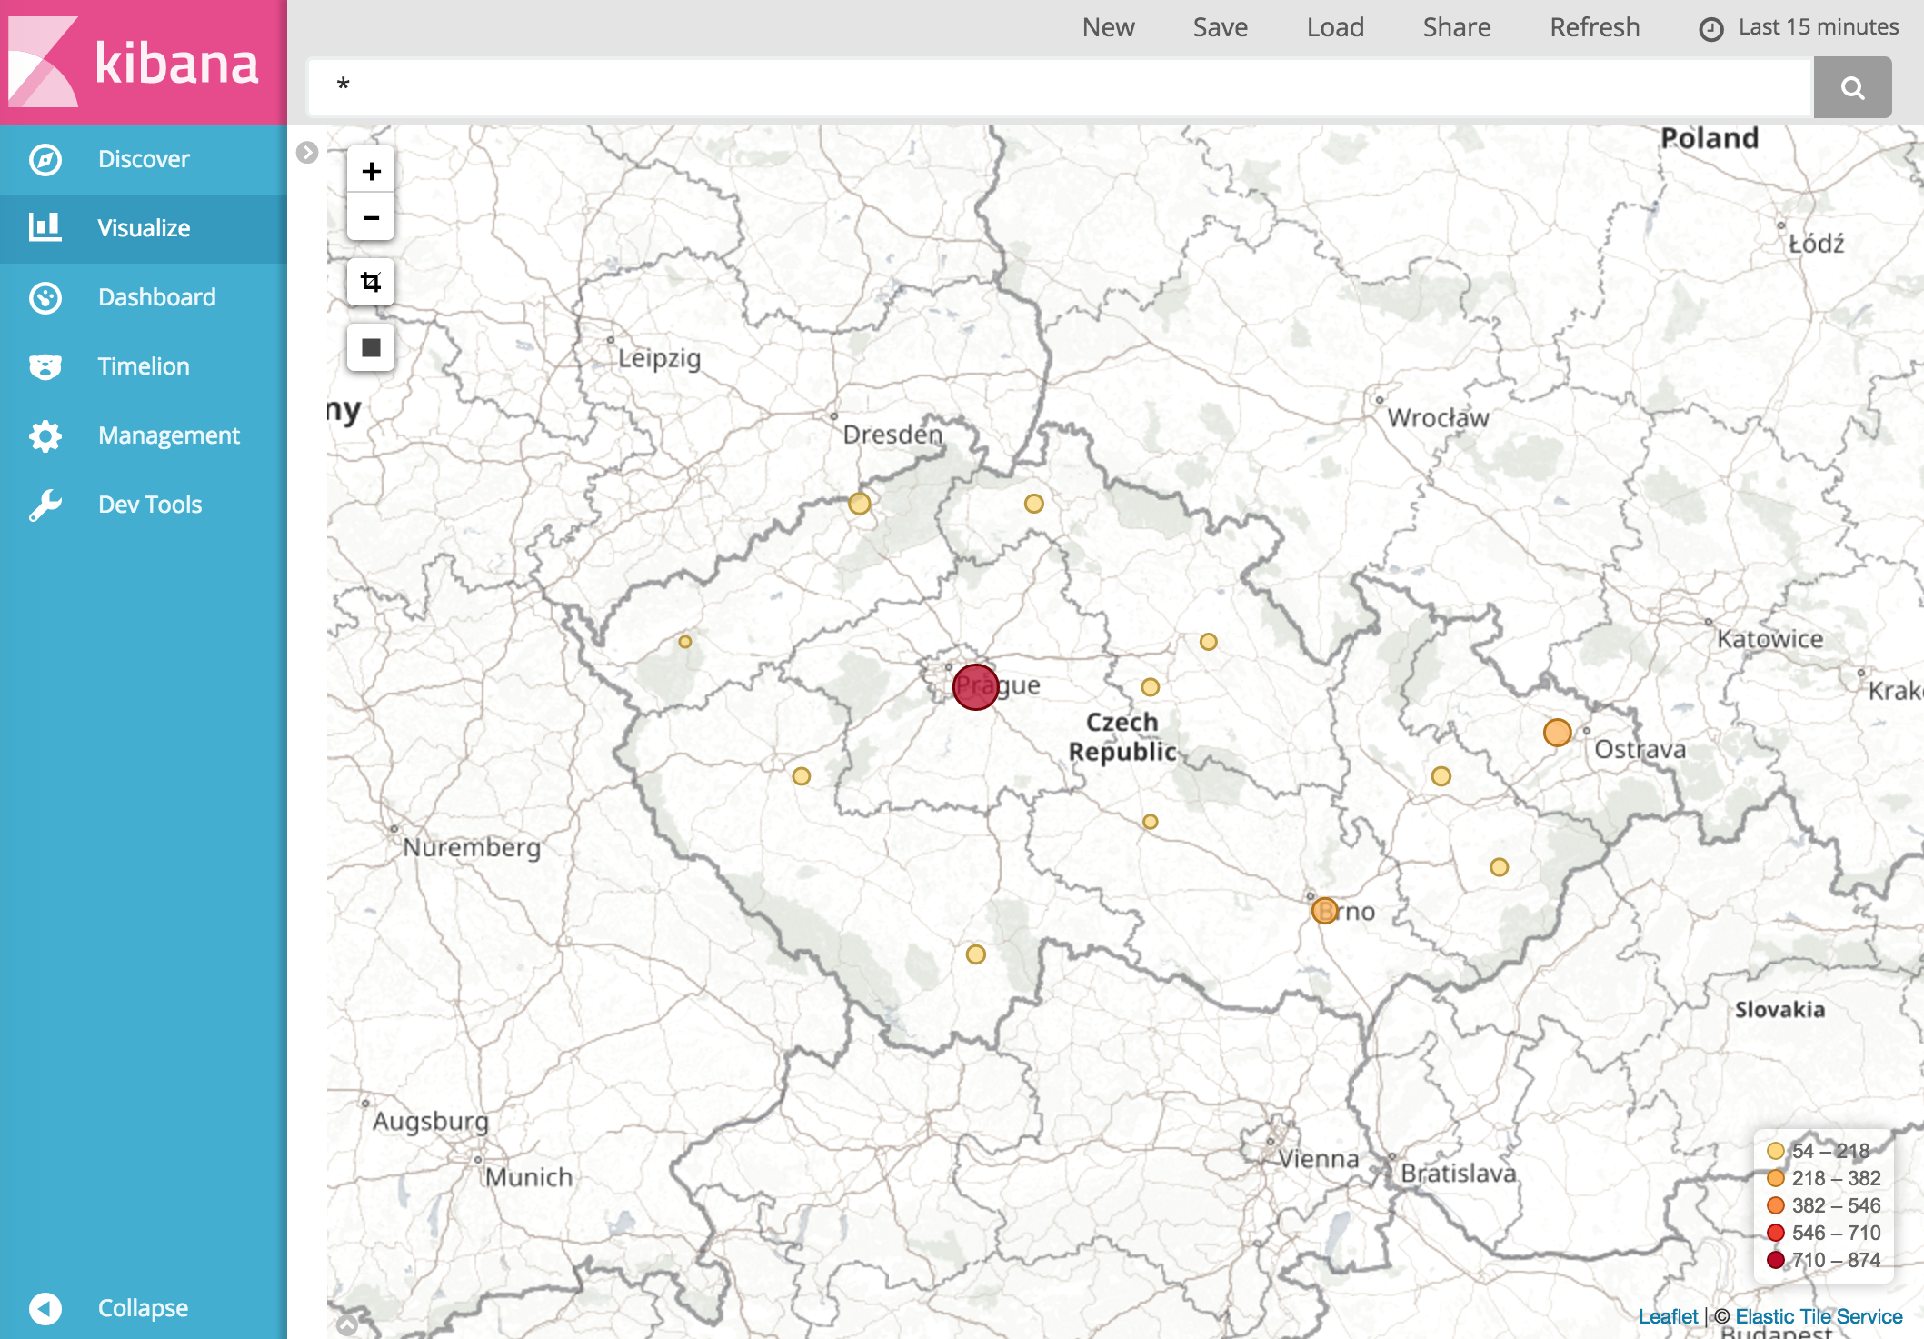Image resolution: width=1924 pixels, height=1339 pixels.
Task: Open the Elastic Tile Service link
Action: [x=1819, y=1316]
